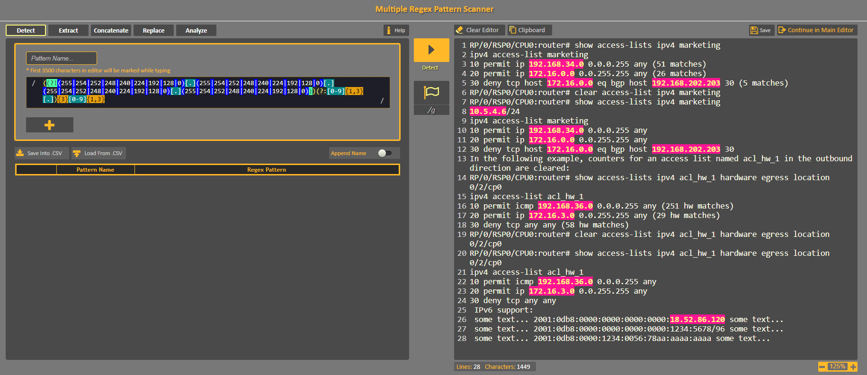Click highlighted match 18.52.86.120 on line 26

click(x=697, y=320)
